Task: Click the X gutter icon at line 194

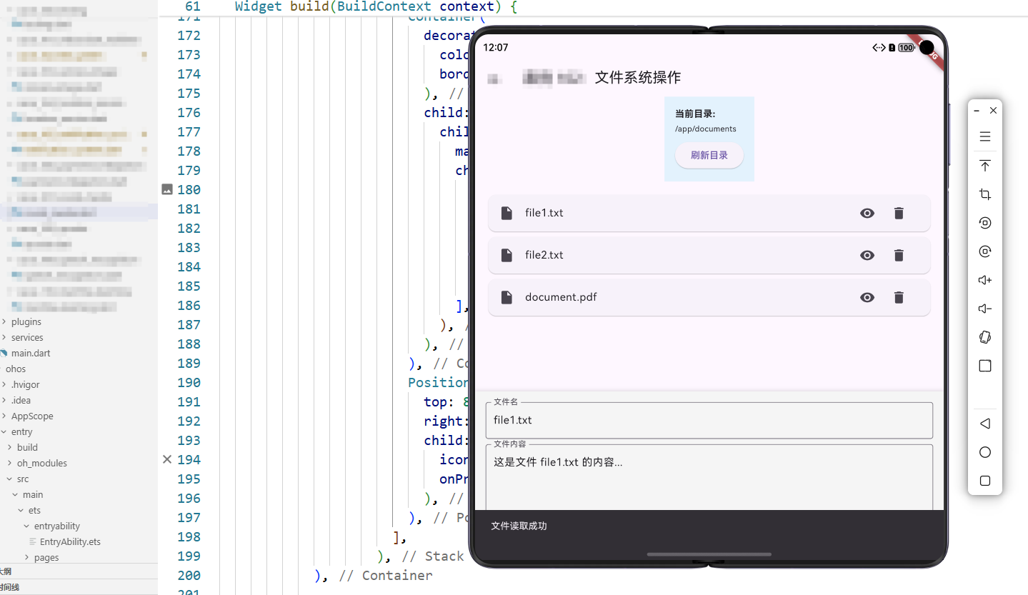Action: (x=167, y=459)
